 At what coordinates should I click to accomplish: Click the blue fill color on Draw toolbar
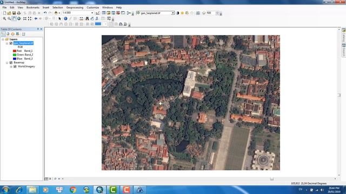click(x=98, y=24)
